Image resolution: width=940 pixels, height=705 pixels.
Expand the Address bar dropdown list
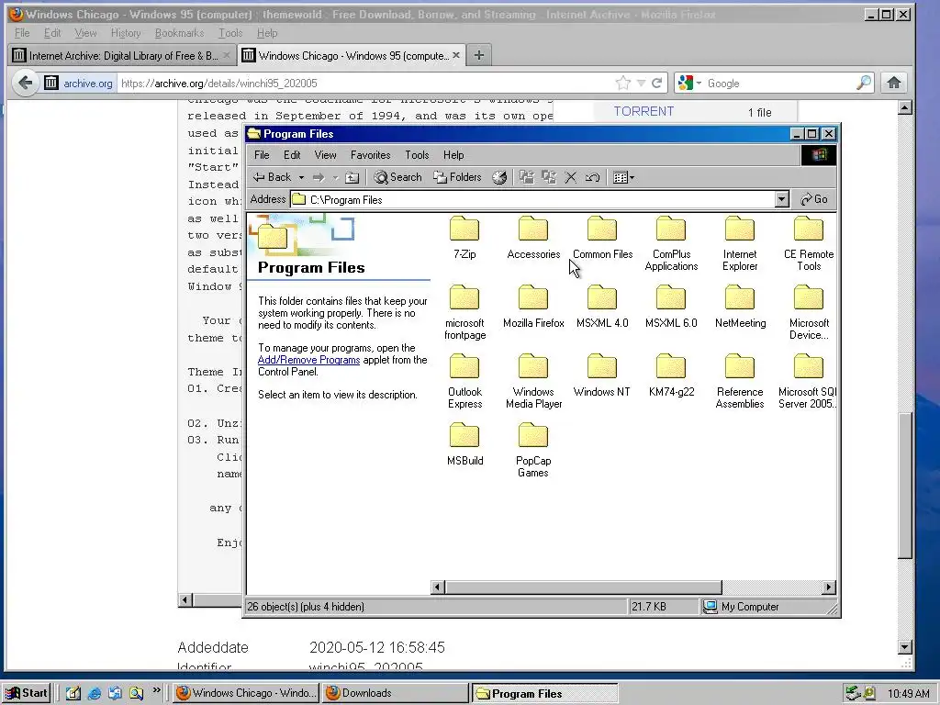781,199
